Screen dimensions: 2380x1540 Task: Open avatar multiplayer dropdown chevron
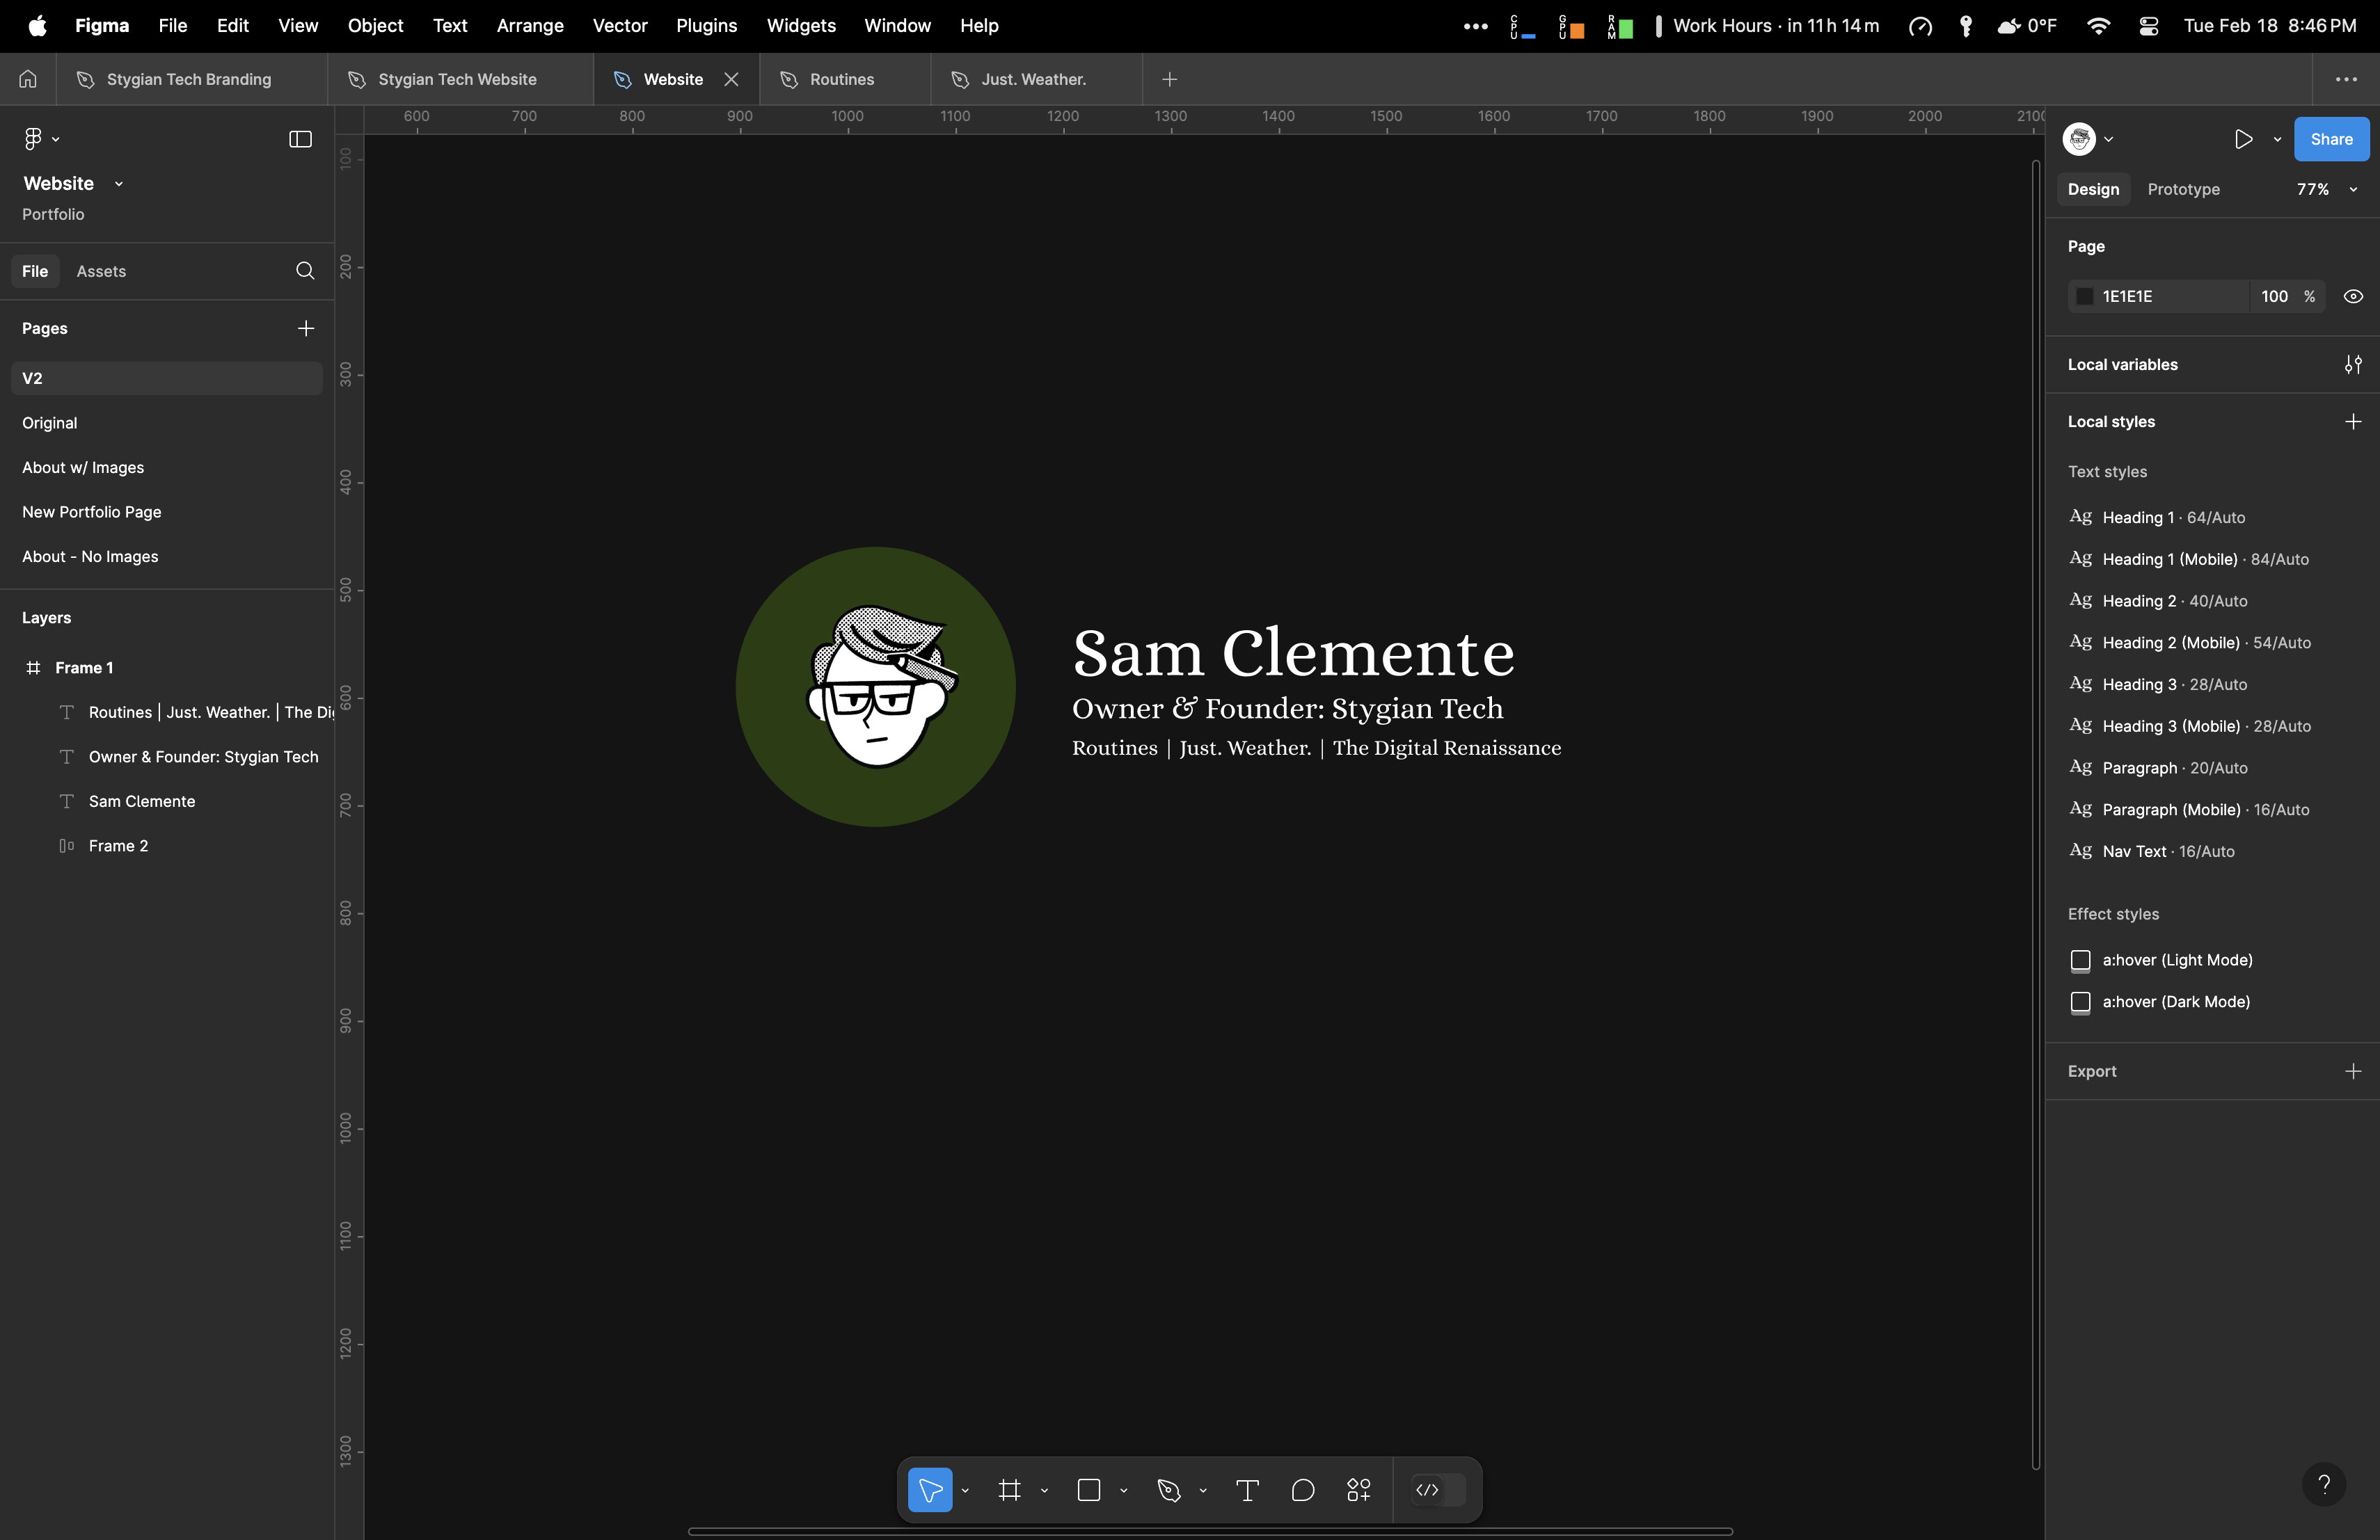tap(2108, 139)
